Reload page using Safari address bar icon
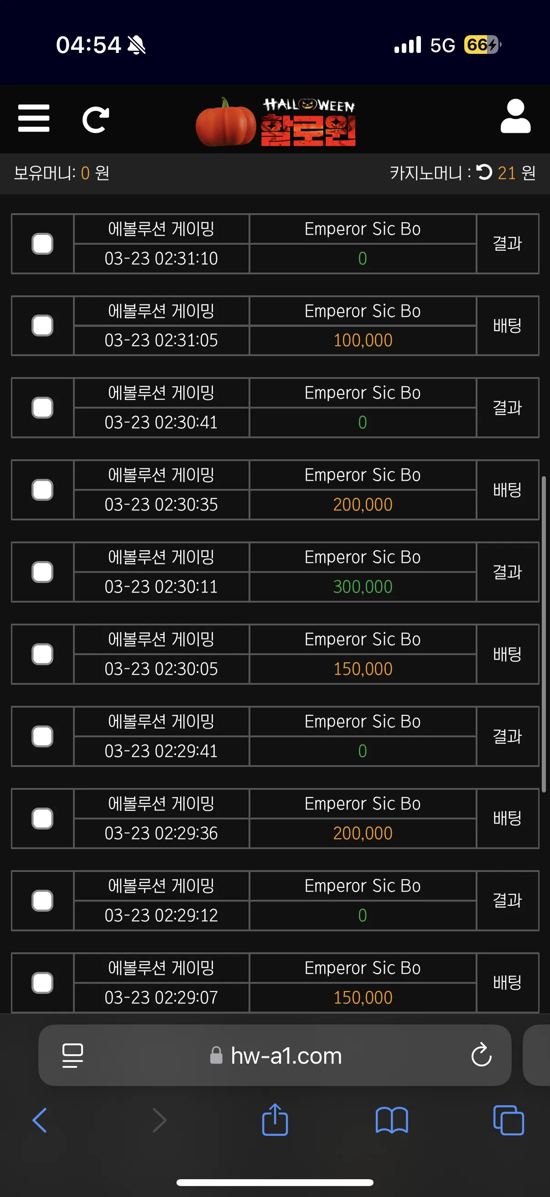Viewport: 550px width, 1197px height. coord(481,1055)
